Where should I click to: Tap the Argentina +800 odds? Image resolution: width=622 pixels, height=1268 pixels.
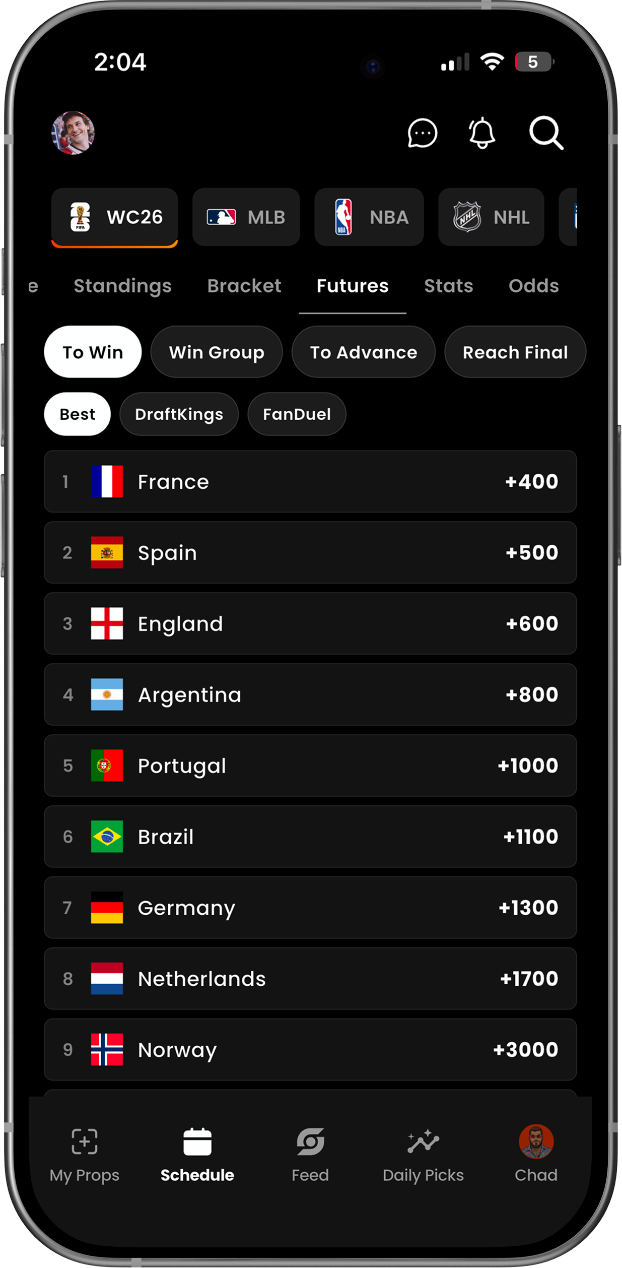(532, 694)
